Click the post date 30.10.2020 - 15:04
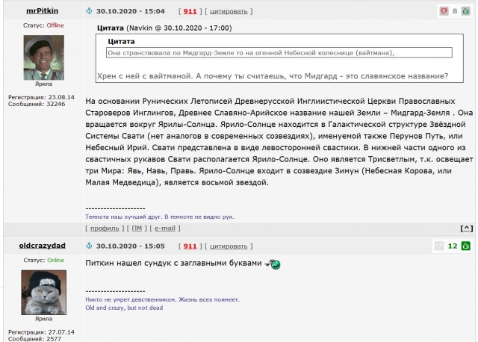 click(x=131, y=11)
